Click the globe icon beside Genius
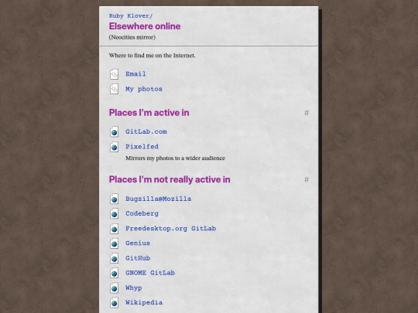The height and width of the screenshot is (313, 418). (x=114, y=243)
